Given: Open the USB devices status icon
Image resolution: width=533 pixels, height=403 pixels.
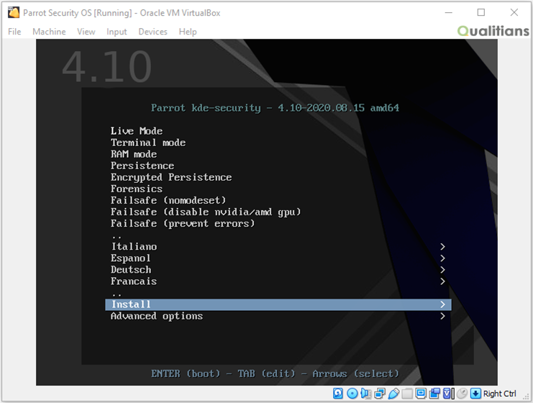Looking at the screenshot, I should tap(393, 394).
